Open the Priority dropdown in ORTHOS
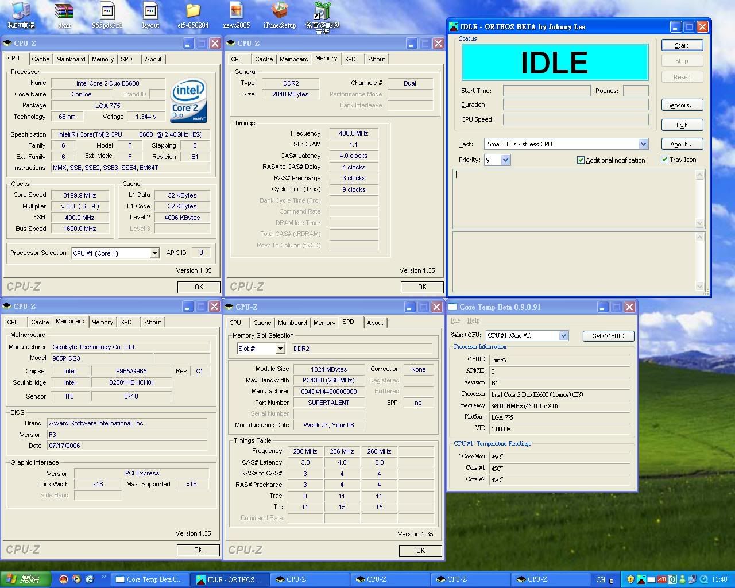 (505, 160)
